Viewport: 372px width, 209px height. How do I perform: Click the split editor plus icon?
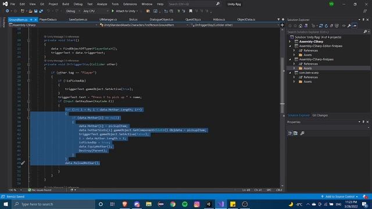[x=282, y=25]
